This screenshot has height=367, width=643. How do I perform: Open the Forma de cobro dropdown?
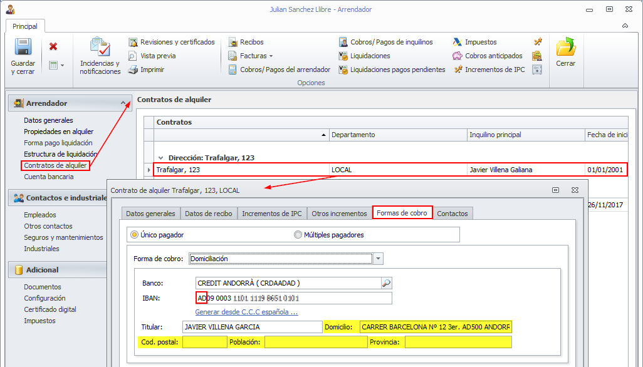[x=378, y=259]
